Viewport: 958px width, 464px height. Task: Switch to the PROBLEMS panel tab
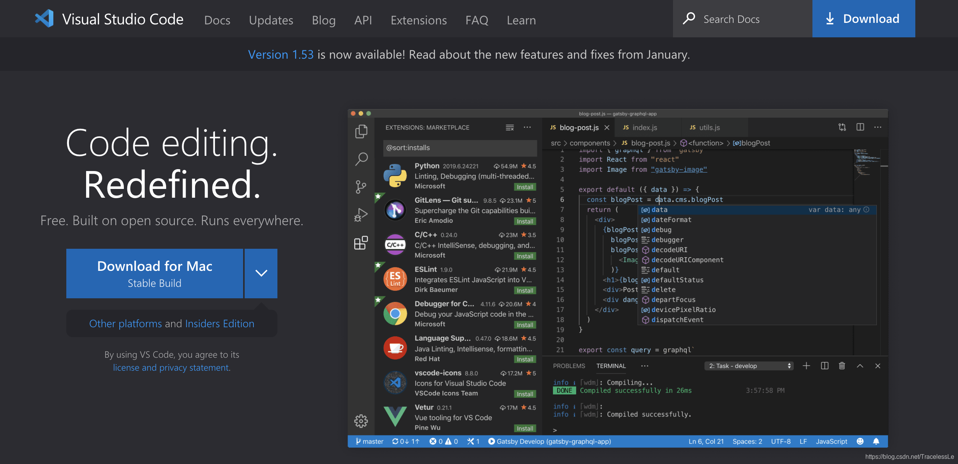pos(569,366)
